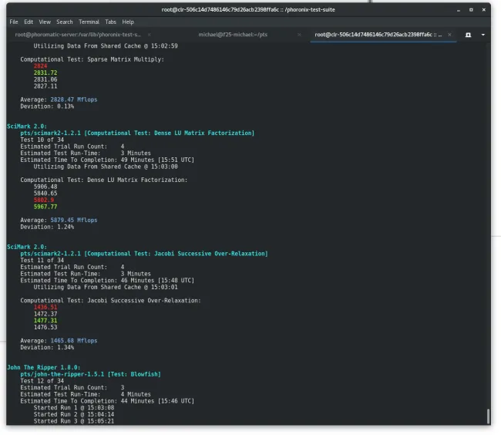Click 'Started Run 2 @ 15:04:14'

click(x=74, y=414)
